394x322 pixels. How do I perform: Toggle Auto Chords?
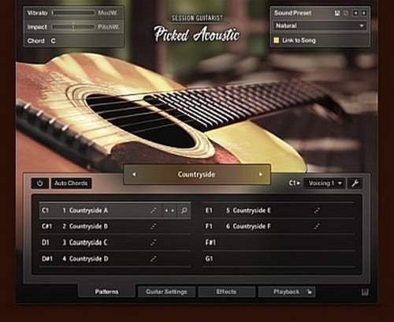tap(71, 183)
